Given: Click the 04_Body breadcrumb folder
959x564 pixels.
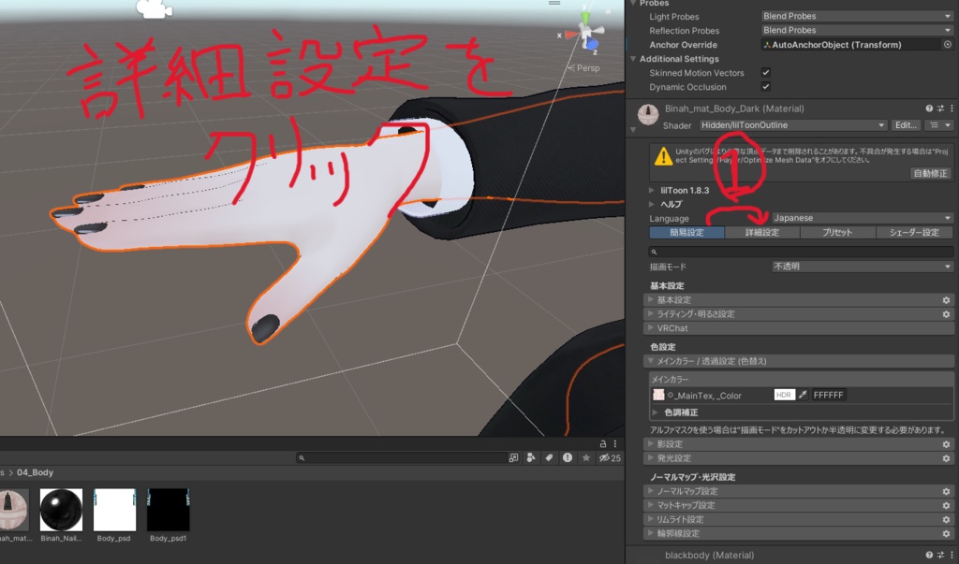Looking at the screenshot, I should tap(35, 472).
